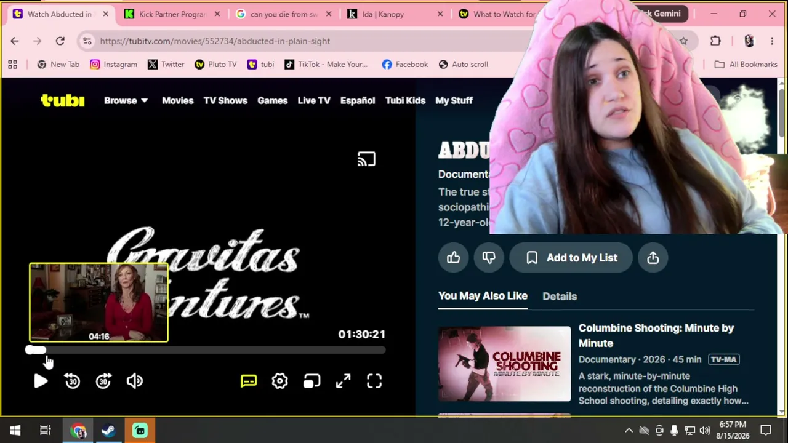788x443 pixels.
Task: Expand the Browse dropdown menu
Action: (x=126, y=100)
